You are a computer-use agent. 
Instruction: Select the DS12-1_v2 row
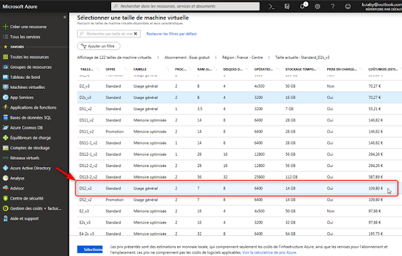239,155
